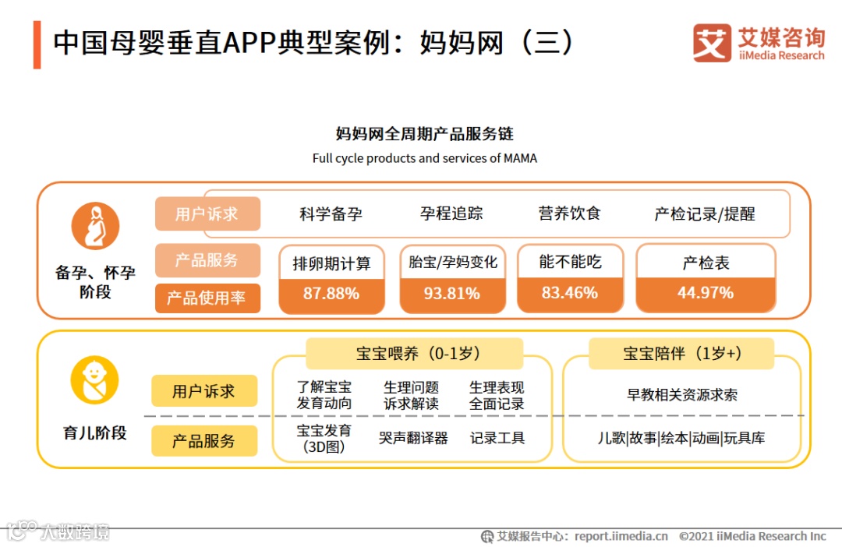Screen dimensions: 842x547
Task: Click the 妈妈网全周期产品服务链 heading
Action: pos(425,134)
